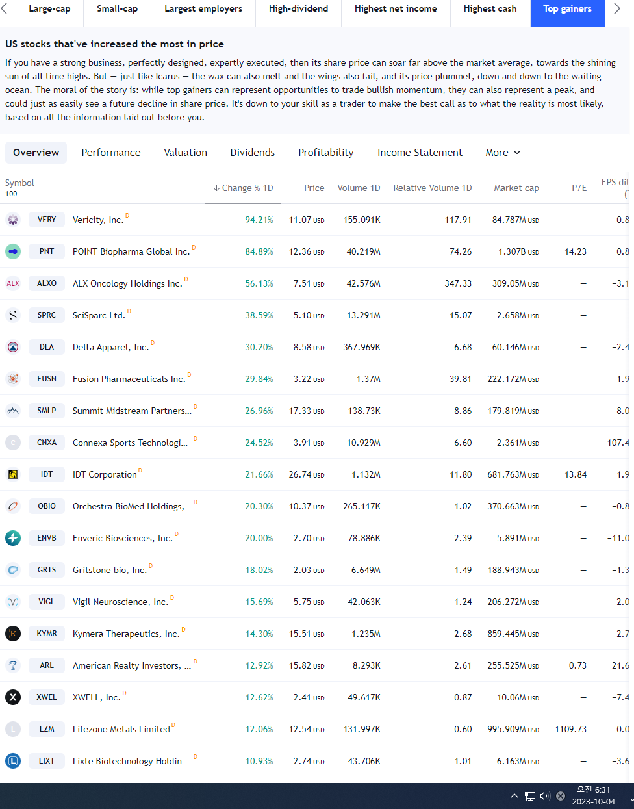This screenshot has height=809, width=634.
Task: Click the 1.307B USD market cap
Action: click(518, 251)
